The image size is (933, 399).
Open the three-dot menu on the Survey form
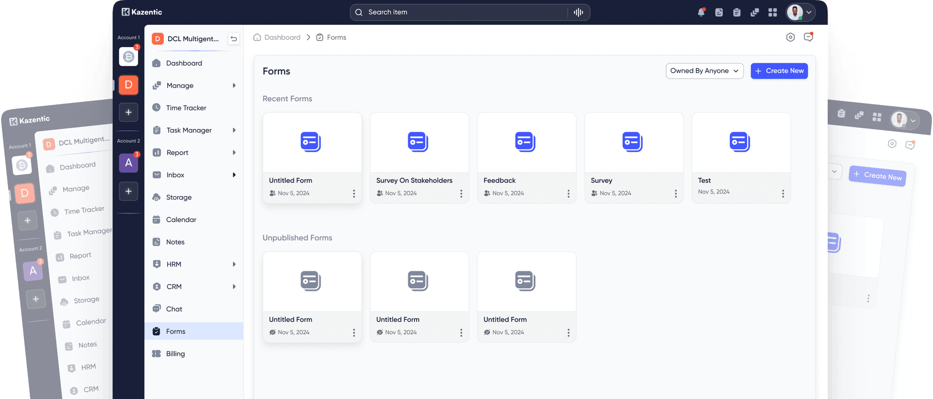pyautogui.click(x=676, y=193)
